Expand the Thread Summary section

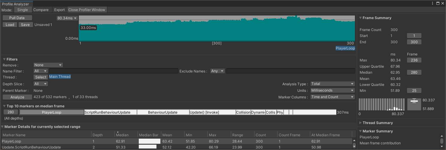[x=361, y=123]
